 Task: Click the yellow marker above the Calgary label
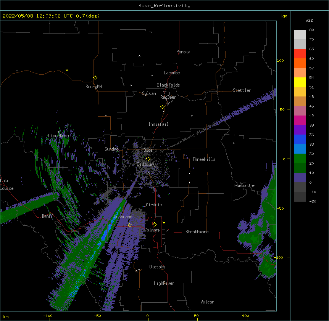[155, 225]
